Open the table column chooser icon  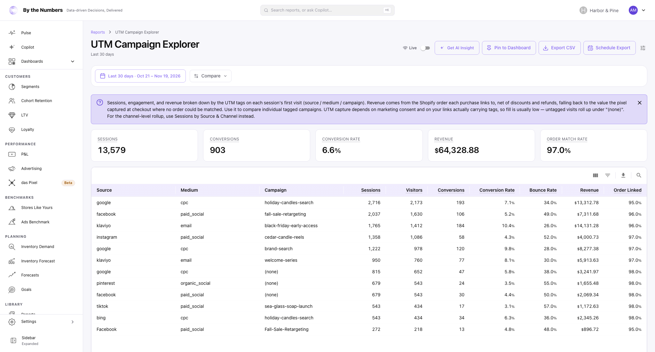(595, 175)
